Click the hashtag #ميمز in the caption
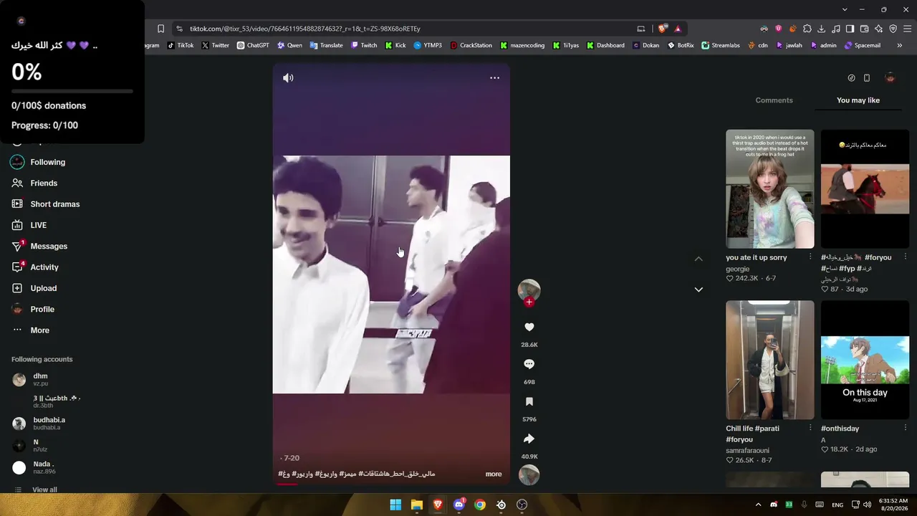The image size is (917, 516). pos(348,474)
